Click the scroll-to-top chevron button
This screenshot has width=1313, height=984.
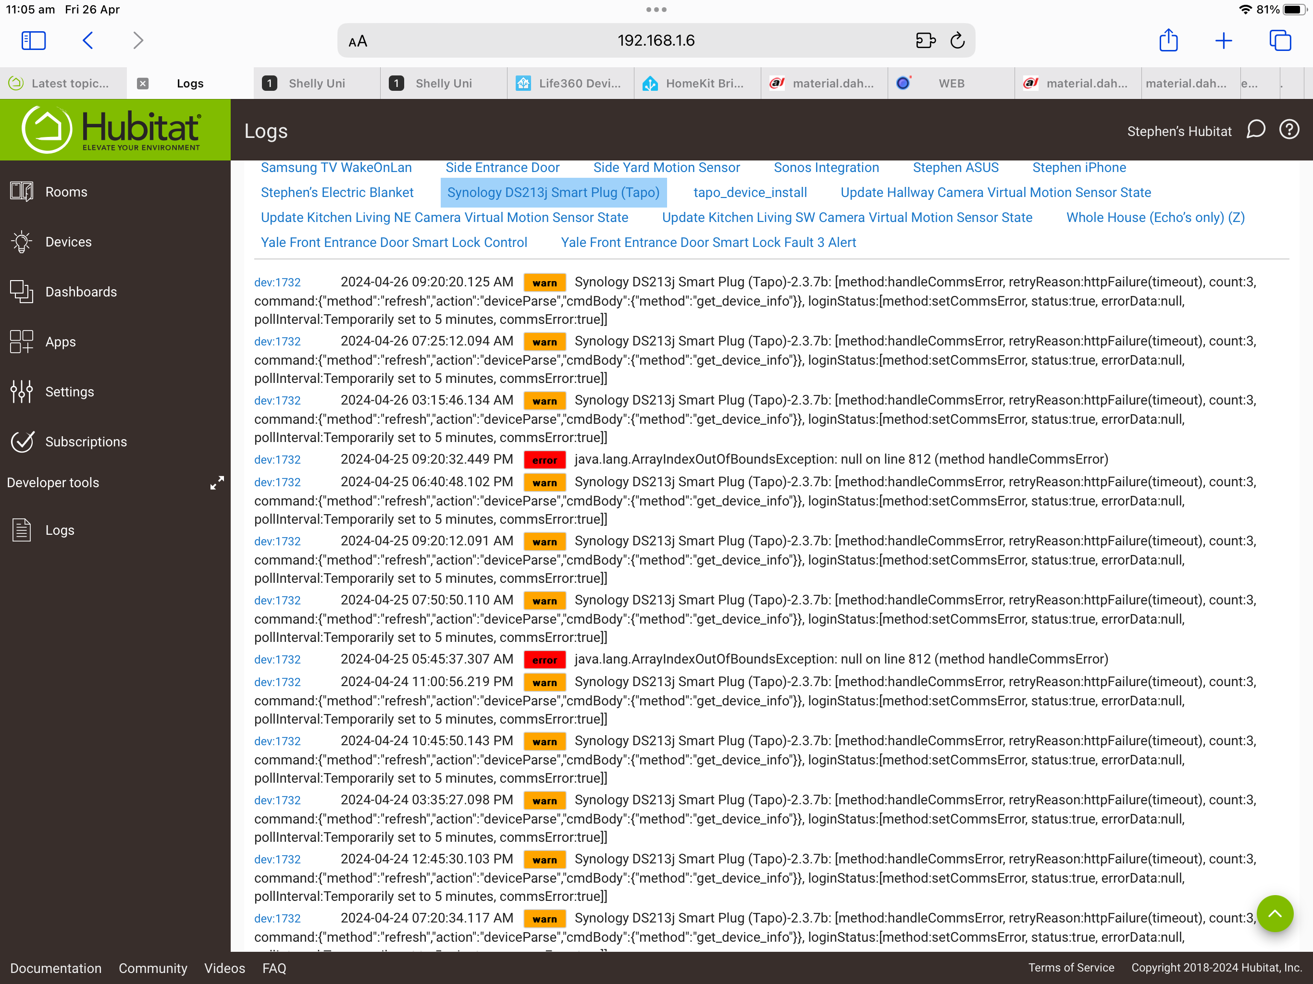pyautogui.click(x=1275, y=913)
